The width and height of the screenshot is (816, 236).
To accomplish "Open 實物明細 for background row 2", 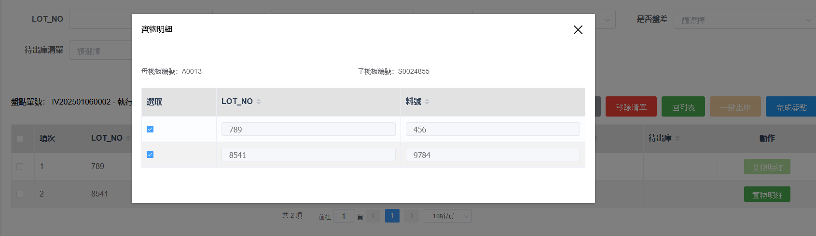I will pos(767,195).
